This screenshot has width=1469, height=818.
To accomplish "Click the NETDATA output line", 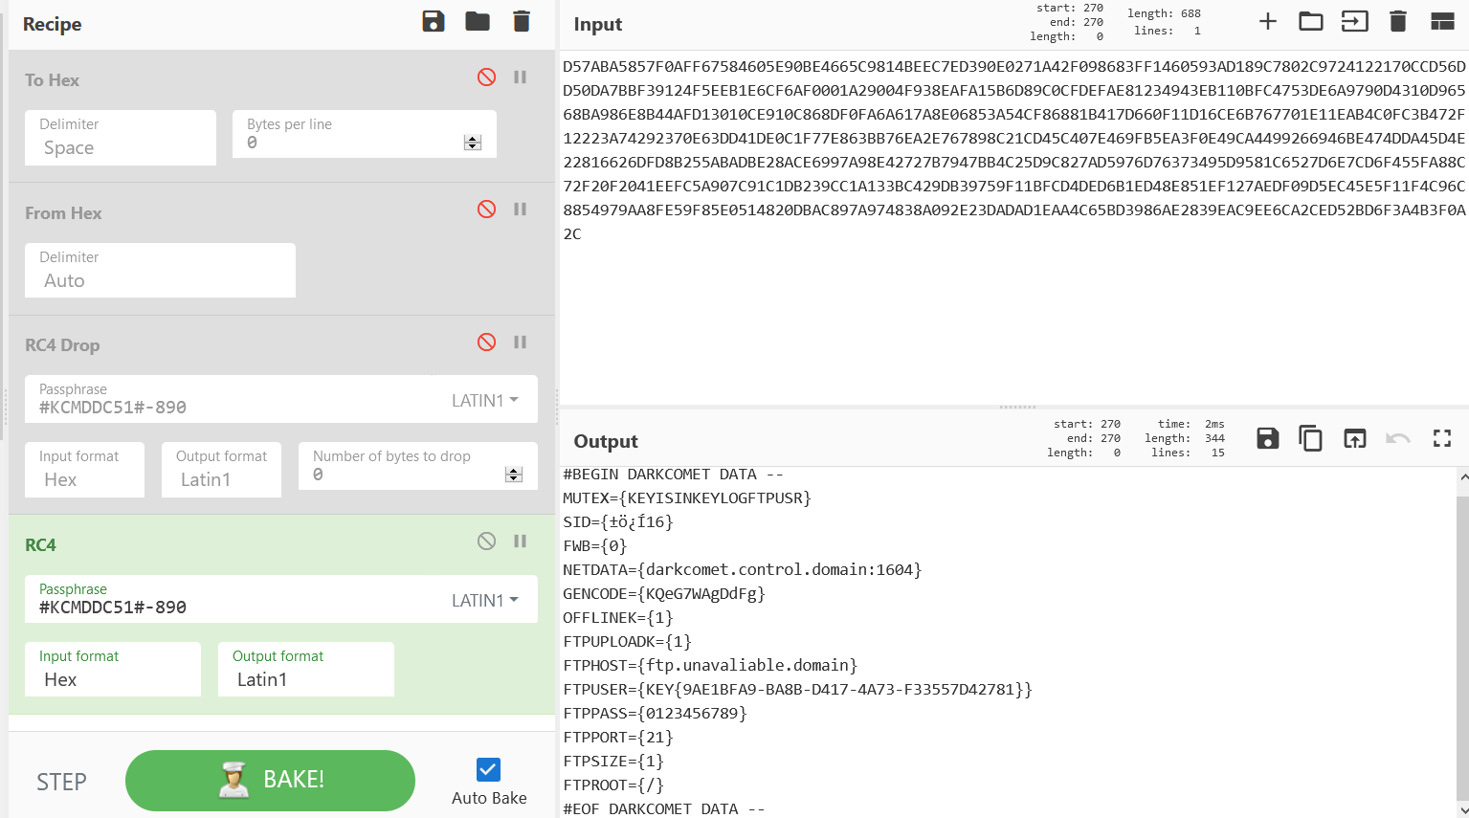I will (742, 570).
